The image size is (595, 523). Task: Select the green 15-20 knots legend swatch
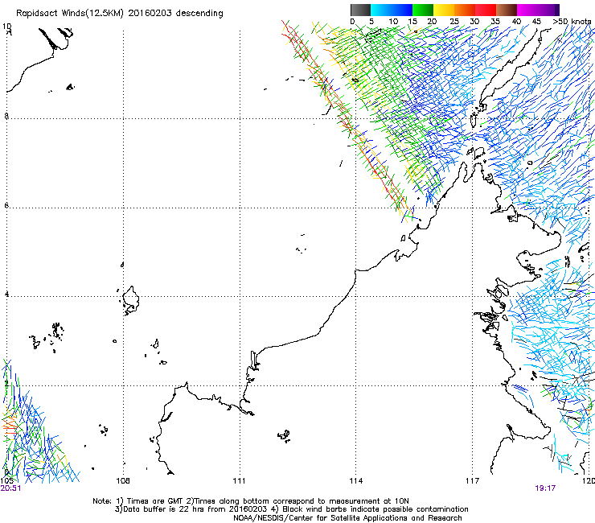point(423,10)
